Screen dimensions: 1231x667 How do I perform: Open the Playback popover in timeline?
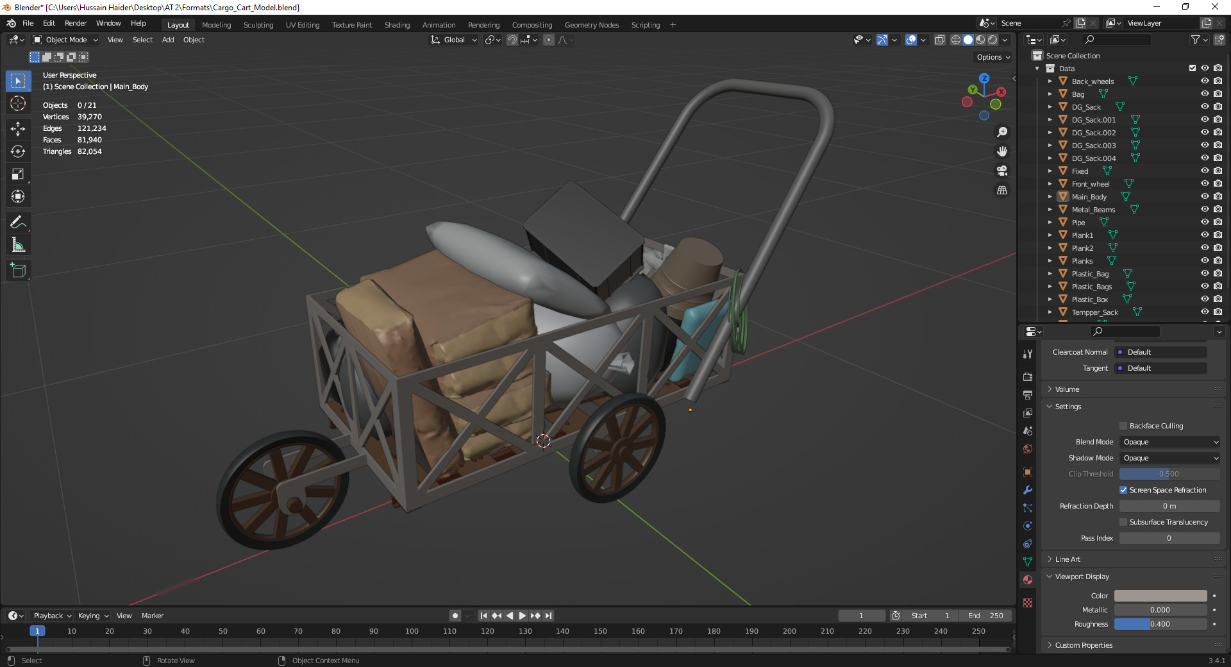coord(52,616)
